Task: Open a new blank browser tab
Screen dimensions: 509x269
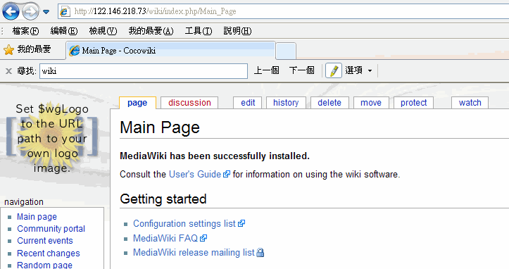Action: (286, 51)
